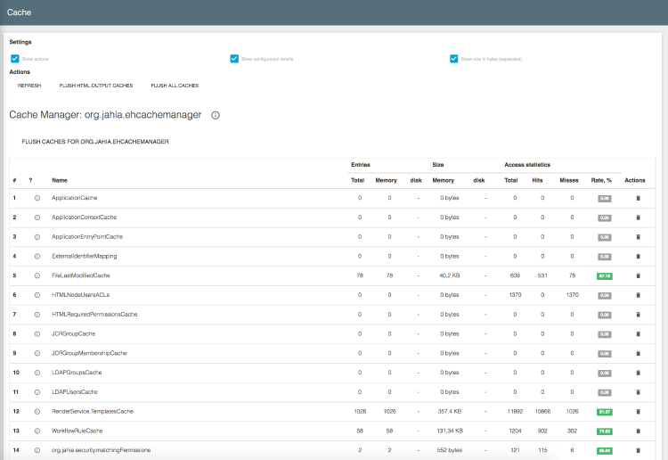Click the FLUSH ALL CACHES button
668x460 pixels.
point(175,86)
